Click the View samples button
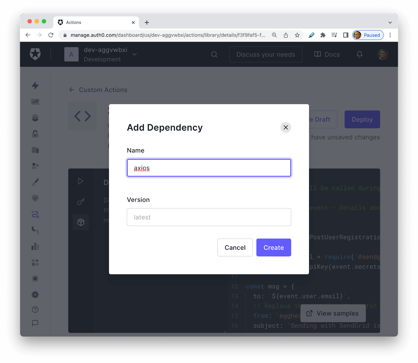Screen dimensions: 418x363 click(333, 313)
